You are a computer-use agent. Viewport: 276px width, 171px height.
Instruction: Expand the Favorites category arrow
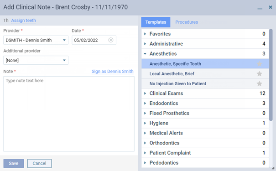(x=145, y=34)
